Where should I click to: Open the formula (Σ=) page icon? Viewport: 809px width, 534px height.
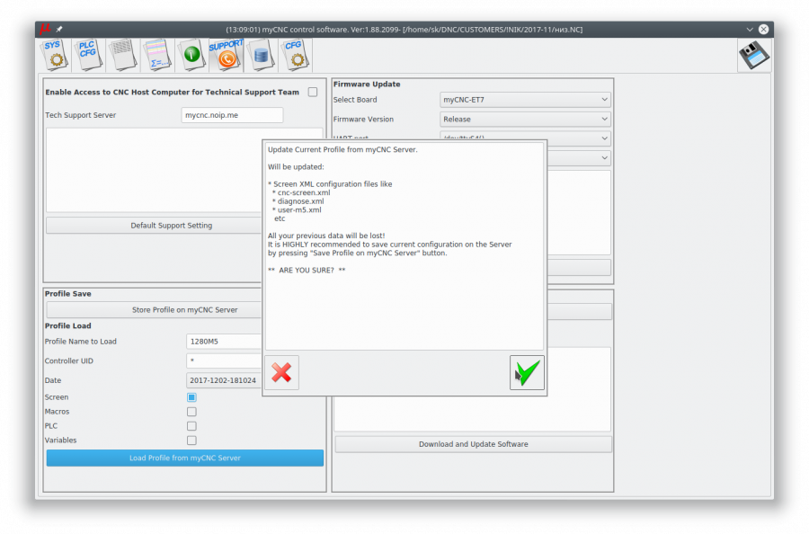coord(157,55)
